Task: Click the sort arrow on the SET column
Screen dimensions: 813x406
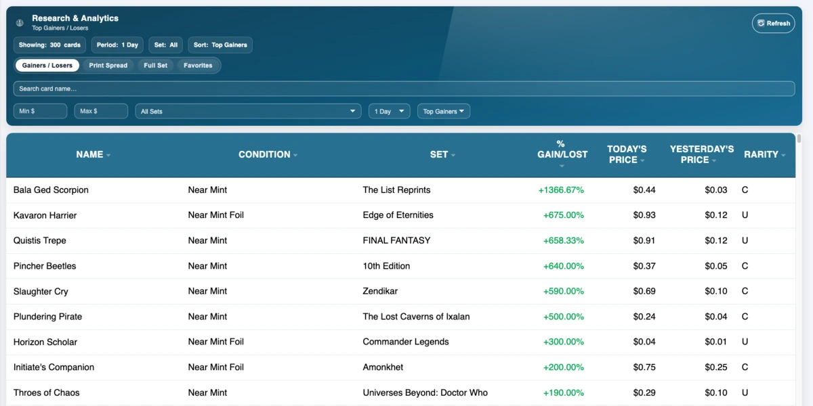Action: click(453, 154)
